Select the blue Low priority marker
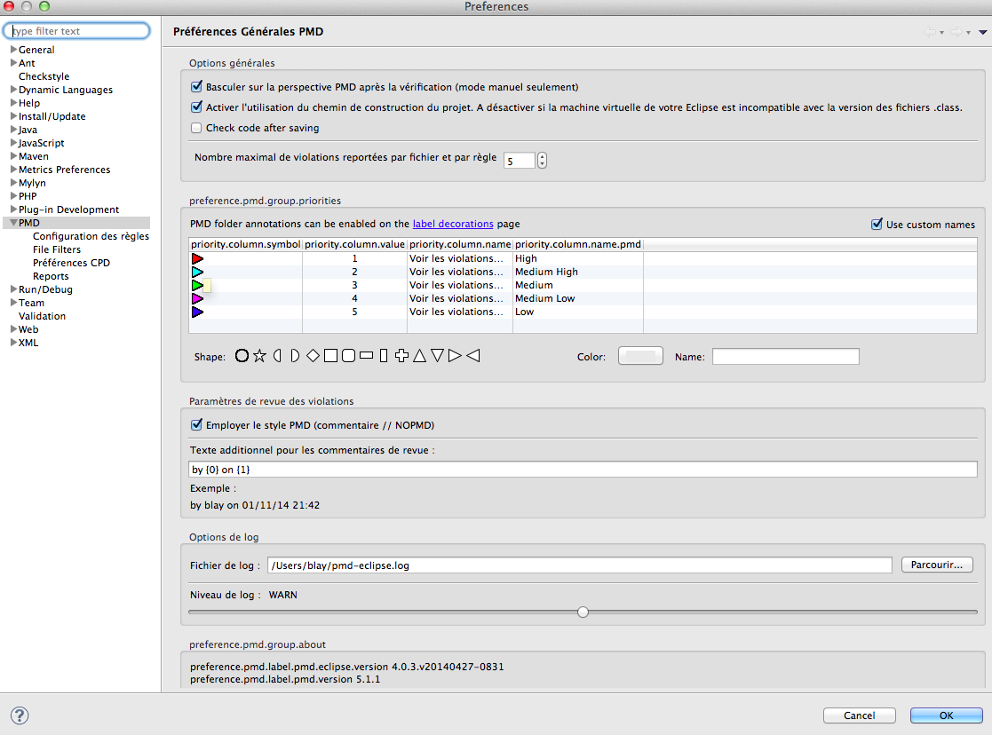This screenshot has width=992, height=735. coord(197,312)
